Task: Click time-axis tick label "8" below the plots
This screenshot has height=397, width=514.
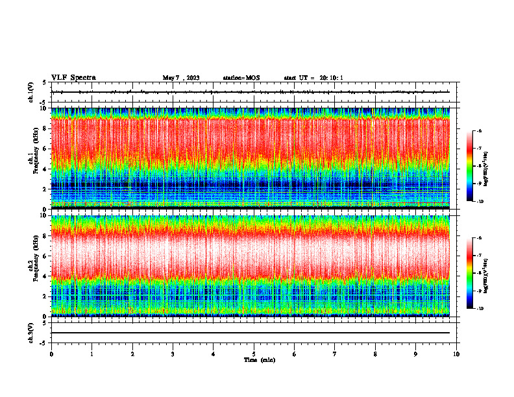Action: click(x=375, y=354)
